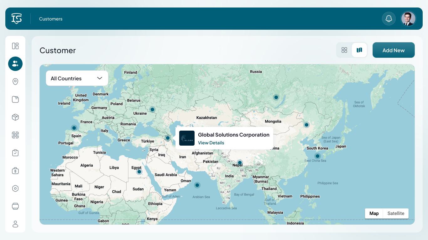Switch to Satellite map type
Image resolution: width=428 pixels, height=240 pixels.
pos(396,213)
